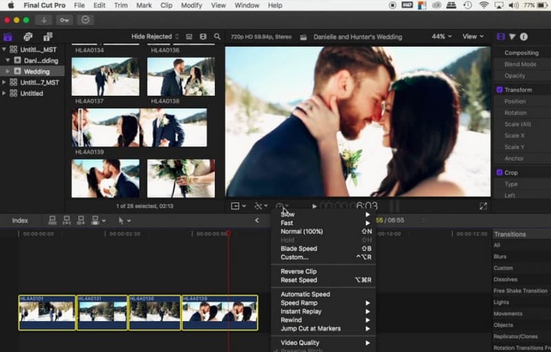This screenshot has height=352, width=551.
Task: Click the overwrite clip edit icon
Action: 95,220
